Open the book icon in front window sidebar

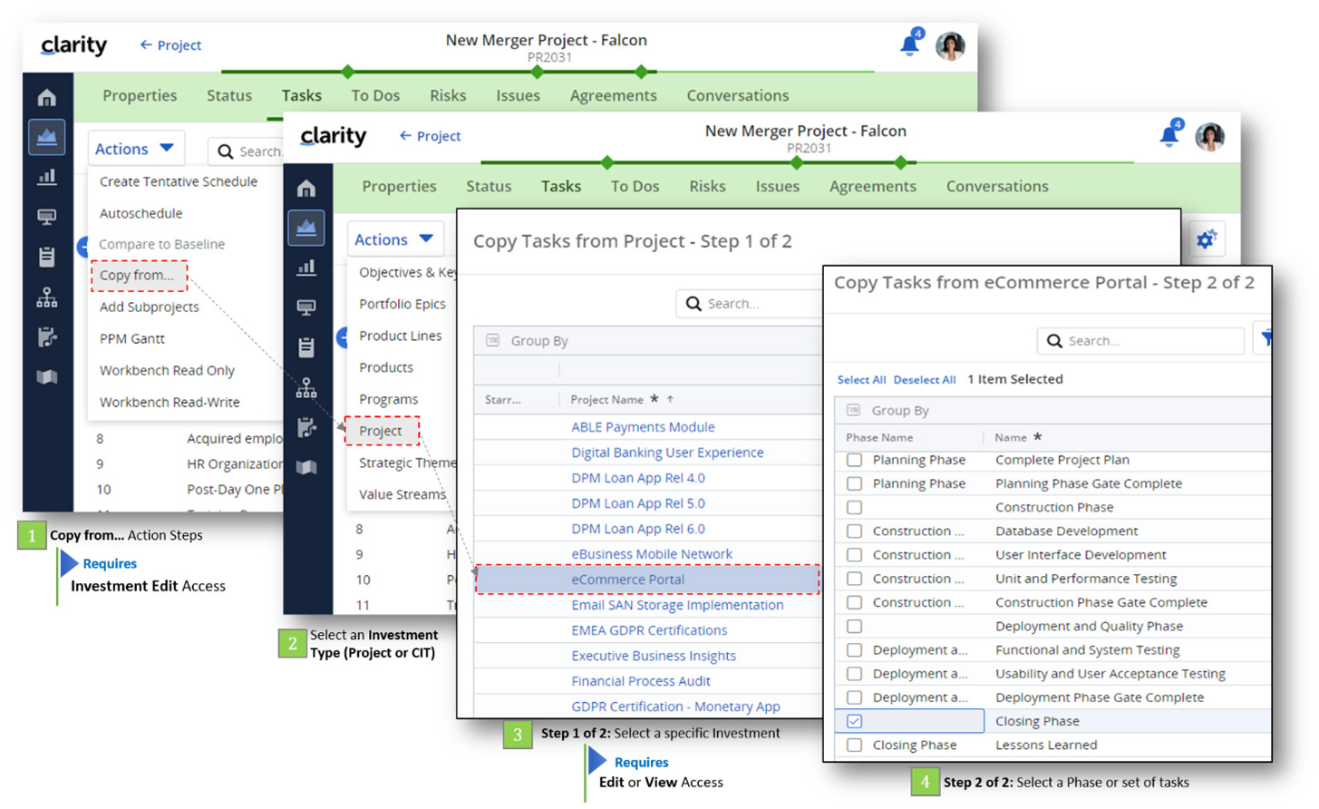pyautogui.click(x=306, y=468)
